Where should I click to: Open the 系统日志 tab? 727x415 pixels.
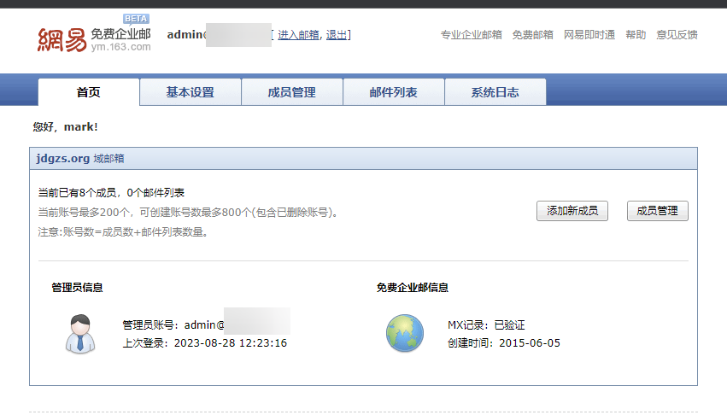tap(495, 92)
